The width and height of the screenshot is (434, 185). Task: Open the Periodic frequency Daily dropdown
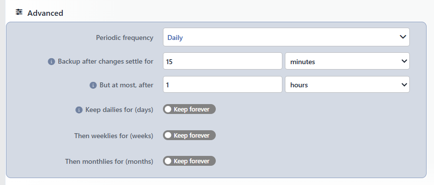coord(286,37)
